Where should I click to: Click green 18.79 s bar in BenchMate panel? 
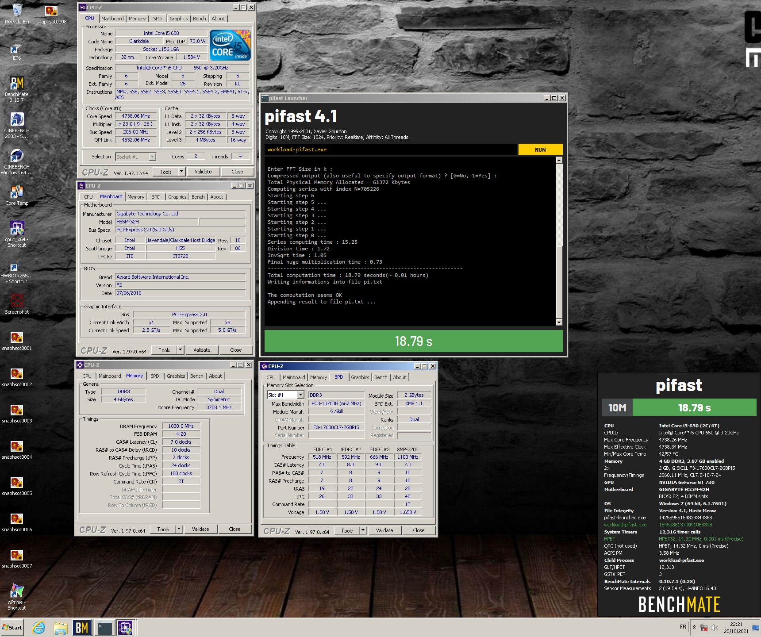click(694, 407)
